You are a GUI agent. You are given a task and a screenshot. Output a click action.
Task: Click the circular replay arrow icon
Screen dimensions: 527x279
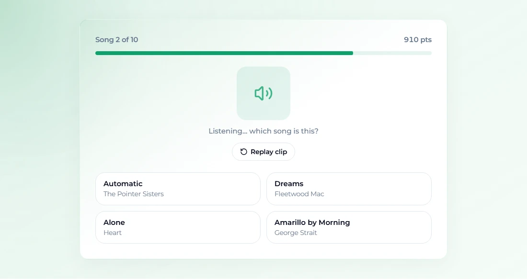tap(244, 152)
